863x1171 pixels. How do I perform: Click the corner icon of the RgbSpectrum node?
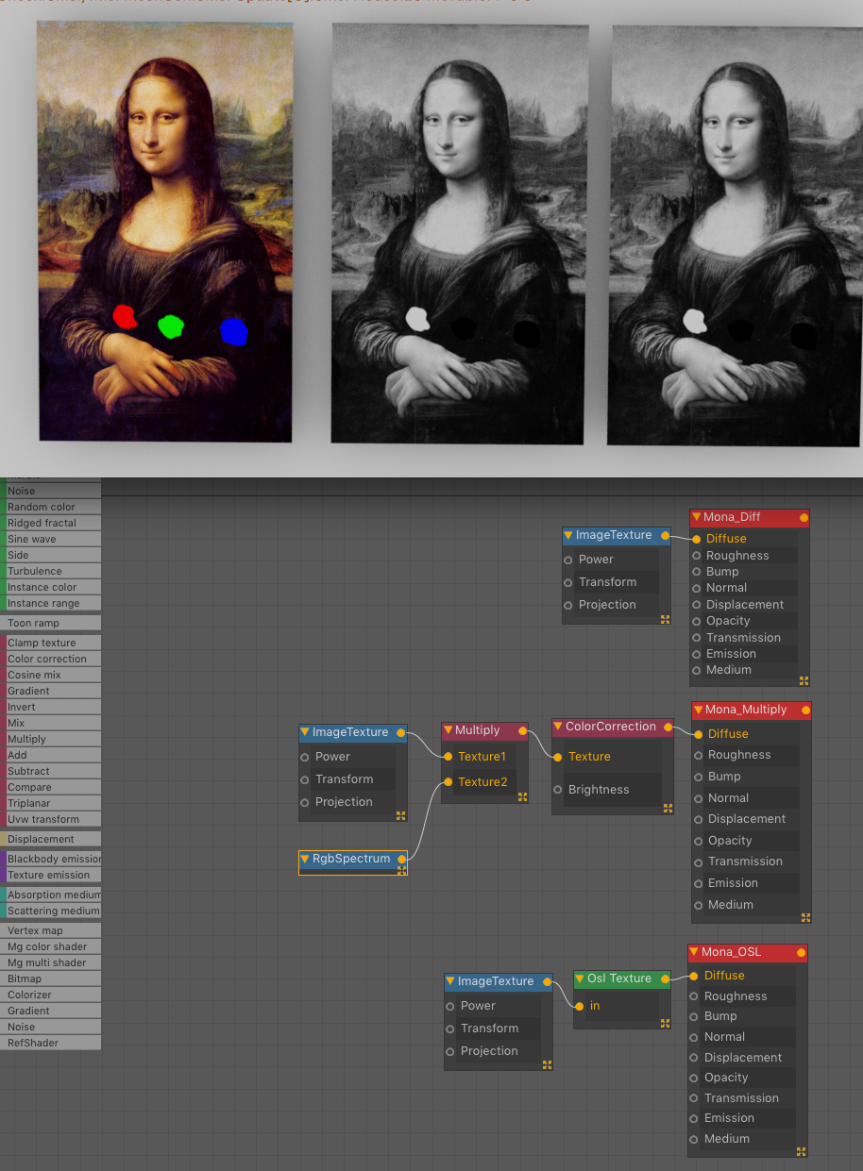401,870
